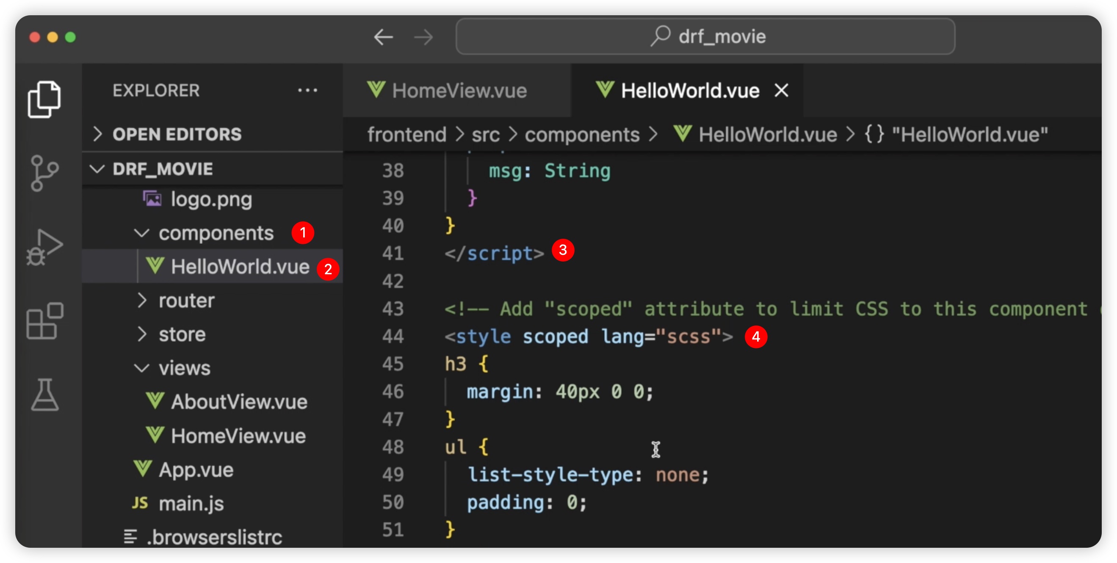
Task: Click the src breadcrumb segment
Action: 486,134
